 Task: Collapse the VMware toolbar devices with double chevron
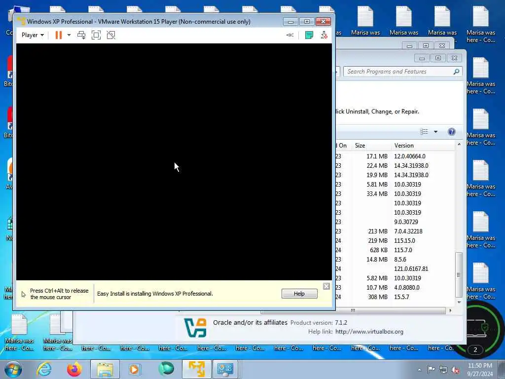(290, 35)
